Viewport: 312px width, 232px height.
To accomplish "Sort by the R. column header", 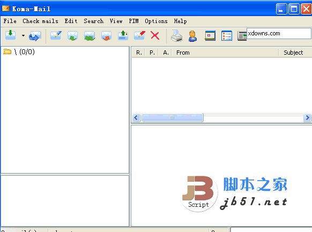I will point(139,53).
